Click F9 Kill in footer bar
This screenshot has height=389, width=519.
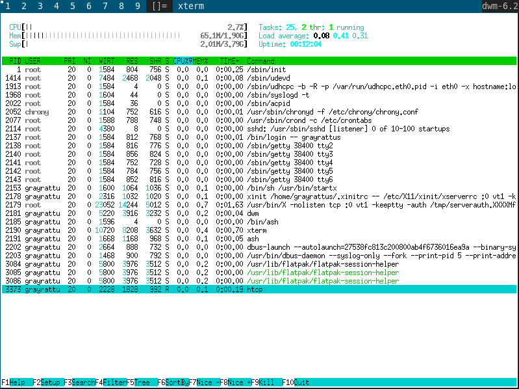[267, 382]
